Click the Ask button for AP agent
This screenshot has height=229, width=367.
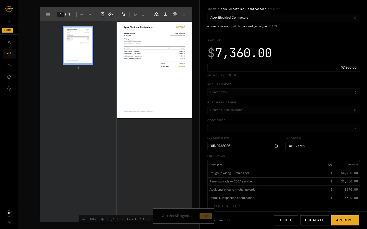point(206,216)
